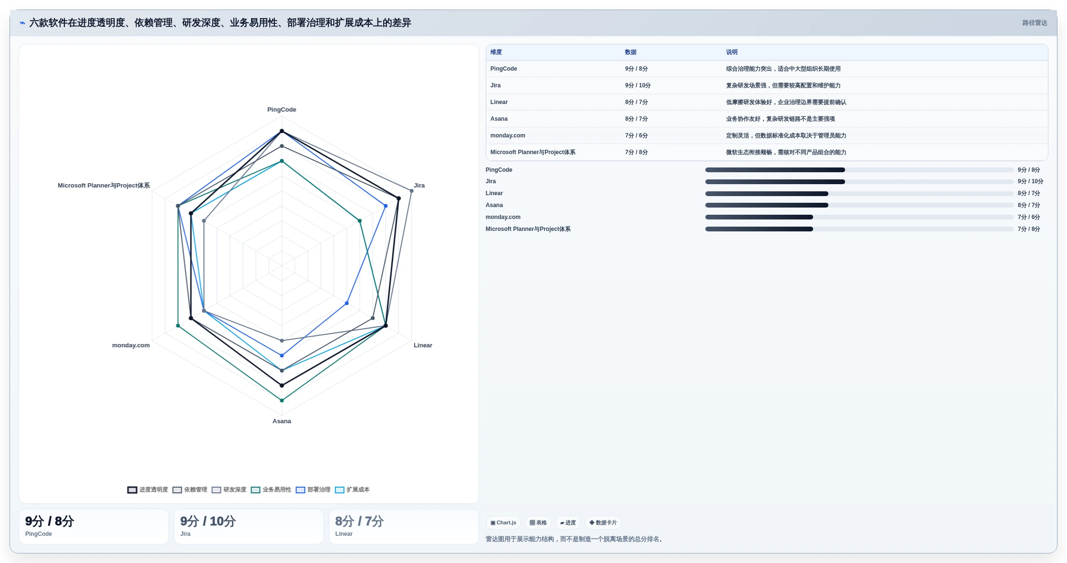Toggle the 依赖管理 legend swatch

(177, 490)
